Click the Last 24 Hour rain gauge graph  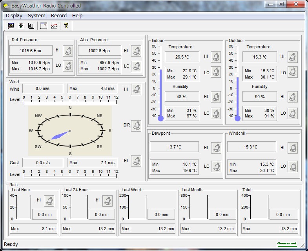tap(79, 207)
